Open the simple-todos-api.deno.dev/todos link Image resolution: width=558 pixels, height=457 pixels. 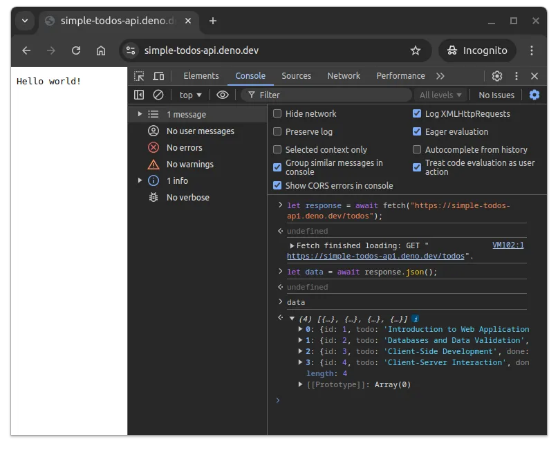(x=374, y=256)
